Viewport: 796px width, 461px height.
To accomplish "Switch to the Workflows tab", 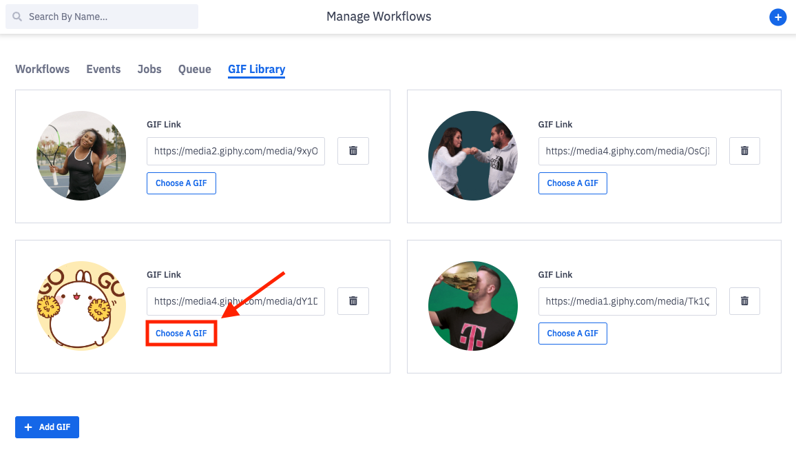I will [43, 69].
